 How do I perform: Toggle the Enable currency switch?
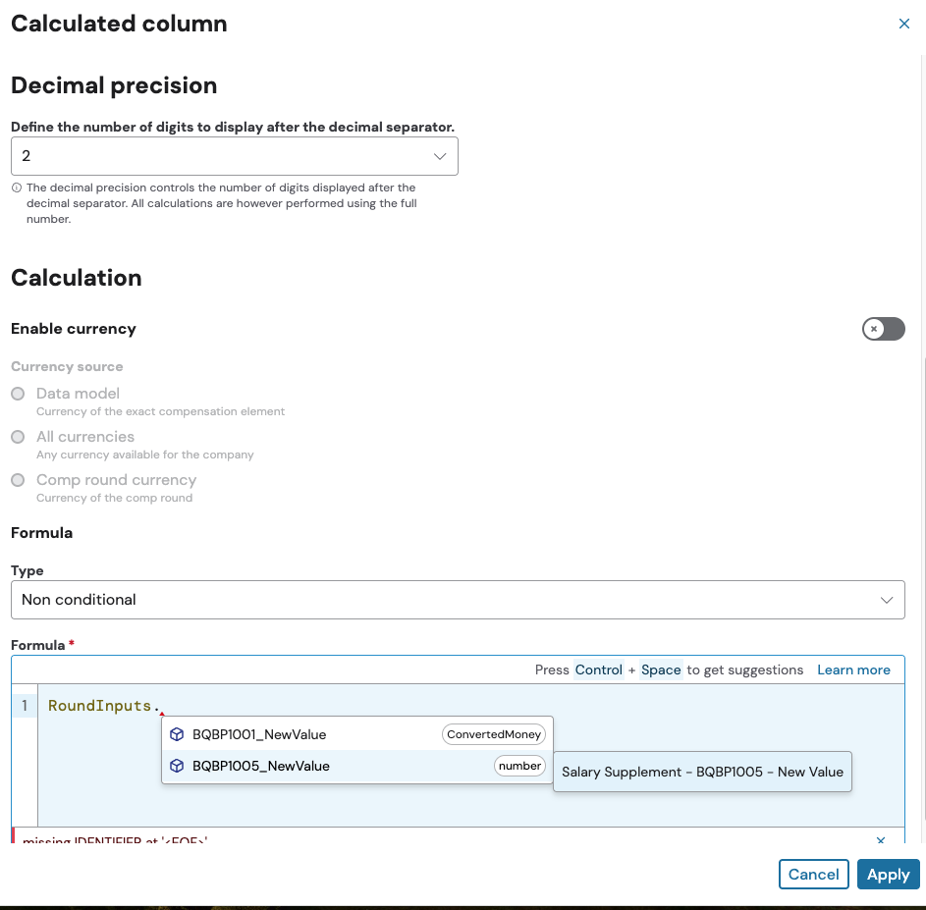pyautogui.click(x=883, y=329)
